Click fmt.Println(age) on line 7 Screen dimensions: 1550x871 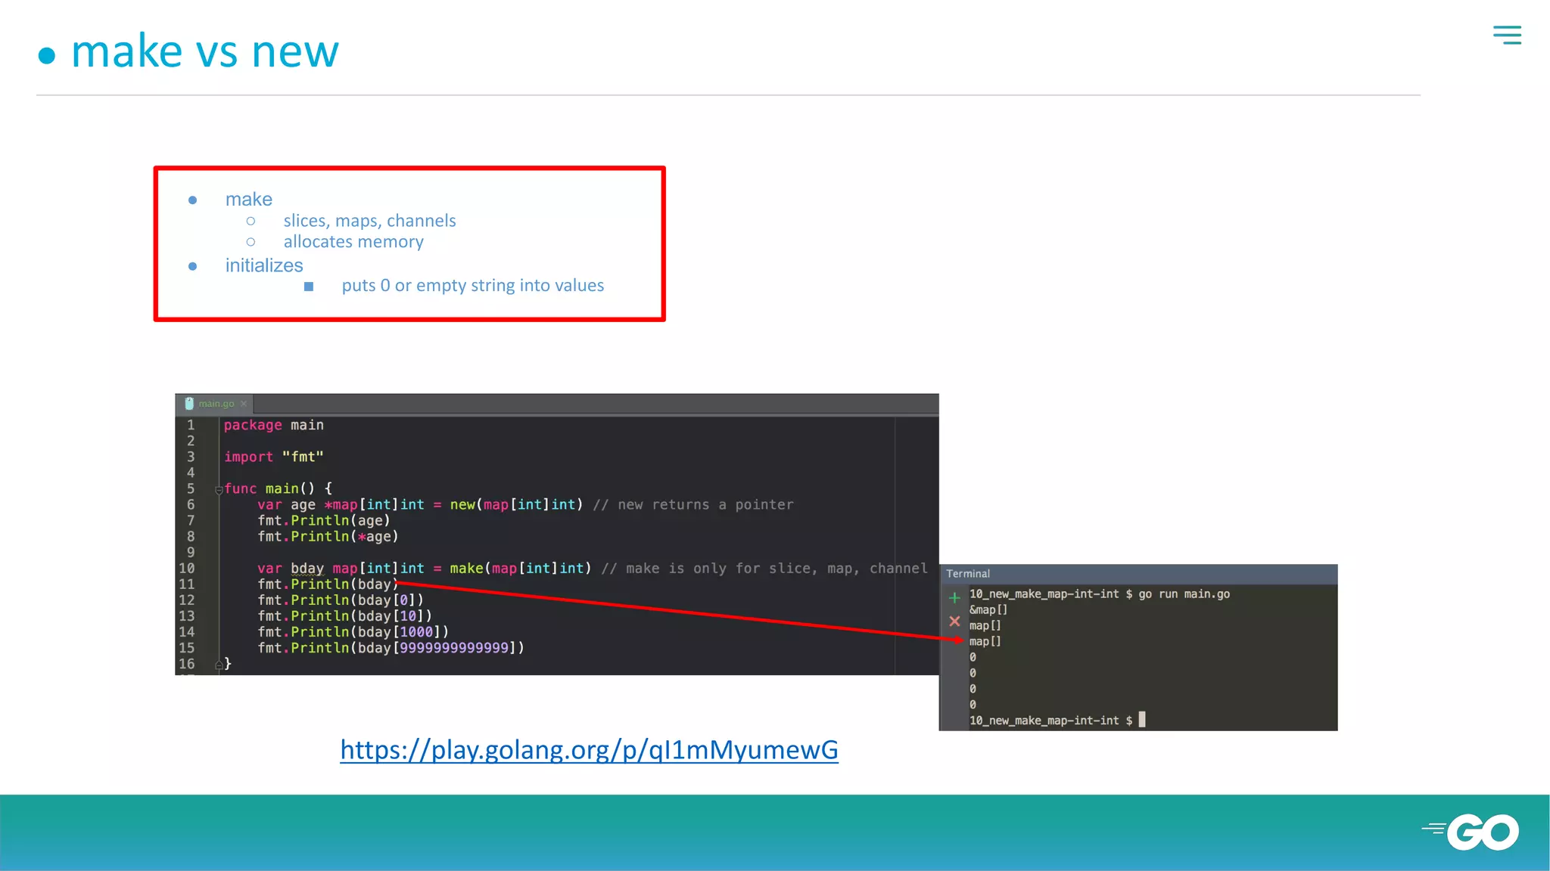pyautogui.click(x=324, y=520)
